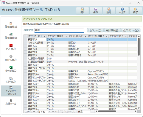Go to last record navigation button

tap(53, 112)
